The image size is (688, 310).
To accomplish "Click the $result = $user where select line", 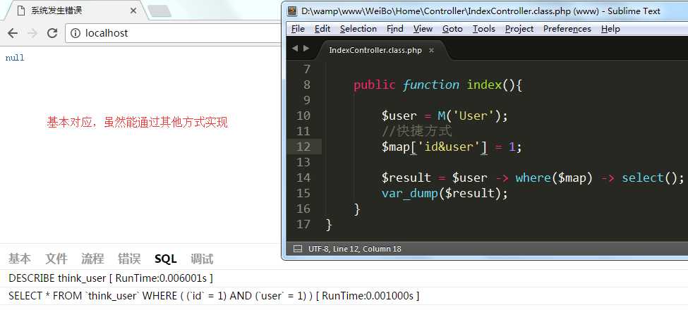I will coord(533,178).
